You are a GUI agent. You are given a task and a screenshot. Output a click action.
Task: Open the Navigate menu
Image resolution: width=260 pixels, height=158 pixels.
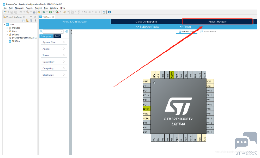pos(19,8)
